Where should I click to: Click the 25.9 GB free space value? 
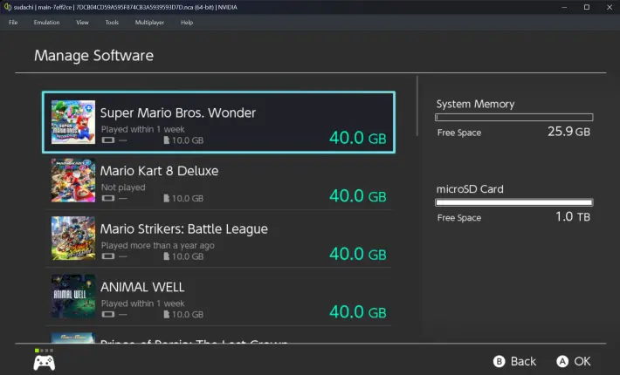[569, 132]
